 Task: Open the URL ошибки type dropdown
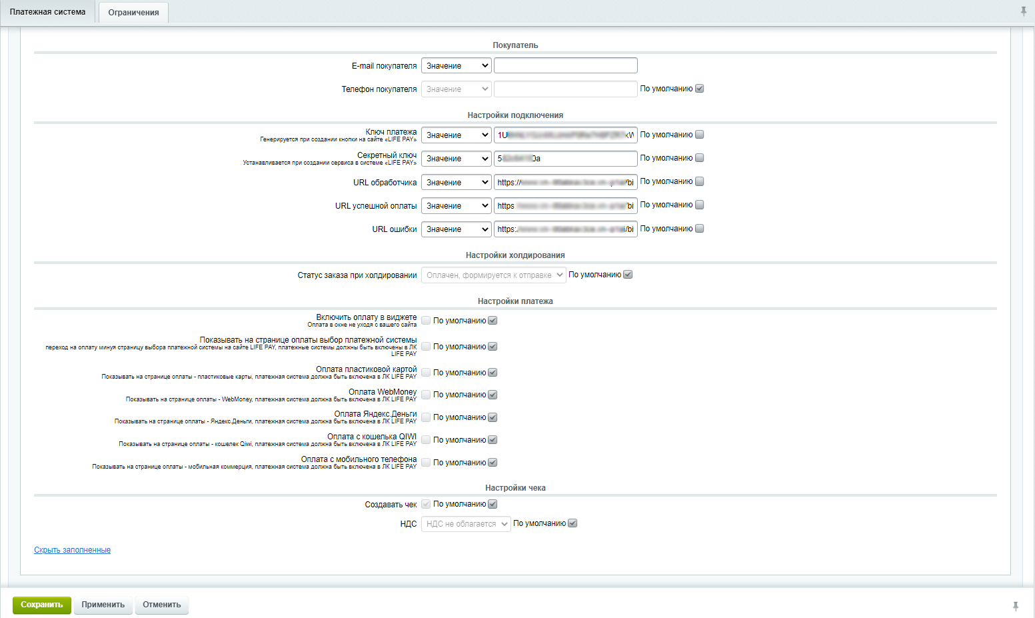coord(456,229)
